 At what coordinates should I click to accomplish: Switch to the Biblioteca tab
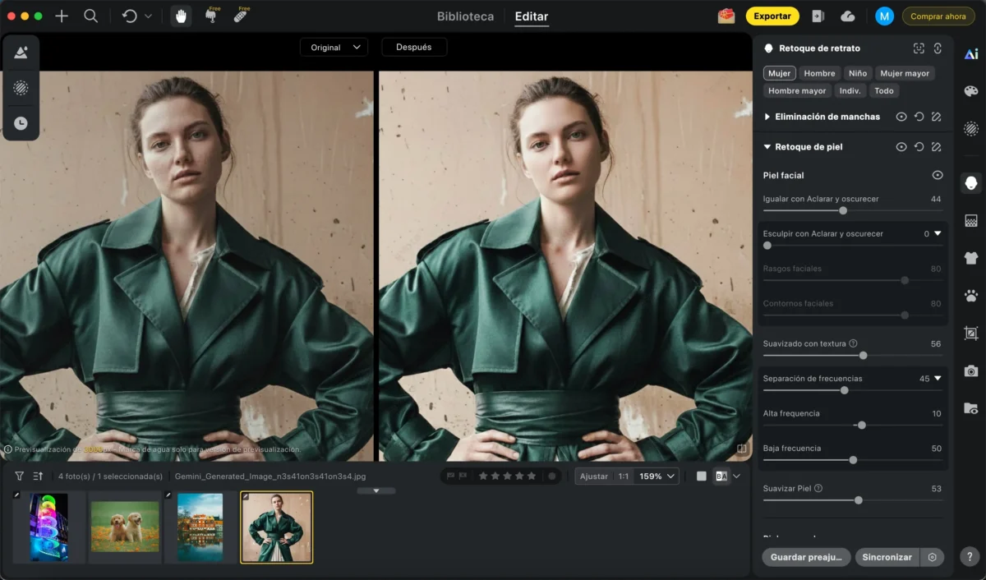click(465, 16)
